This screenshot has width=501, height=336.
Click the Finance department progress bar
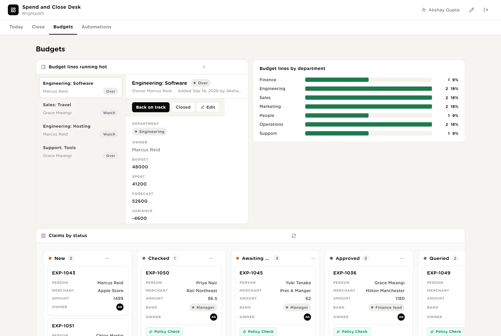(x=369, y=80)
